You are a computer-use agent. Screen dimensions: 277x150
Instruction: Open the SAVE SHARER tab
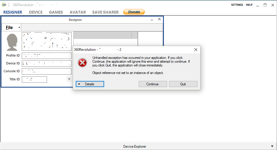105,12
